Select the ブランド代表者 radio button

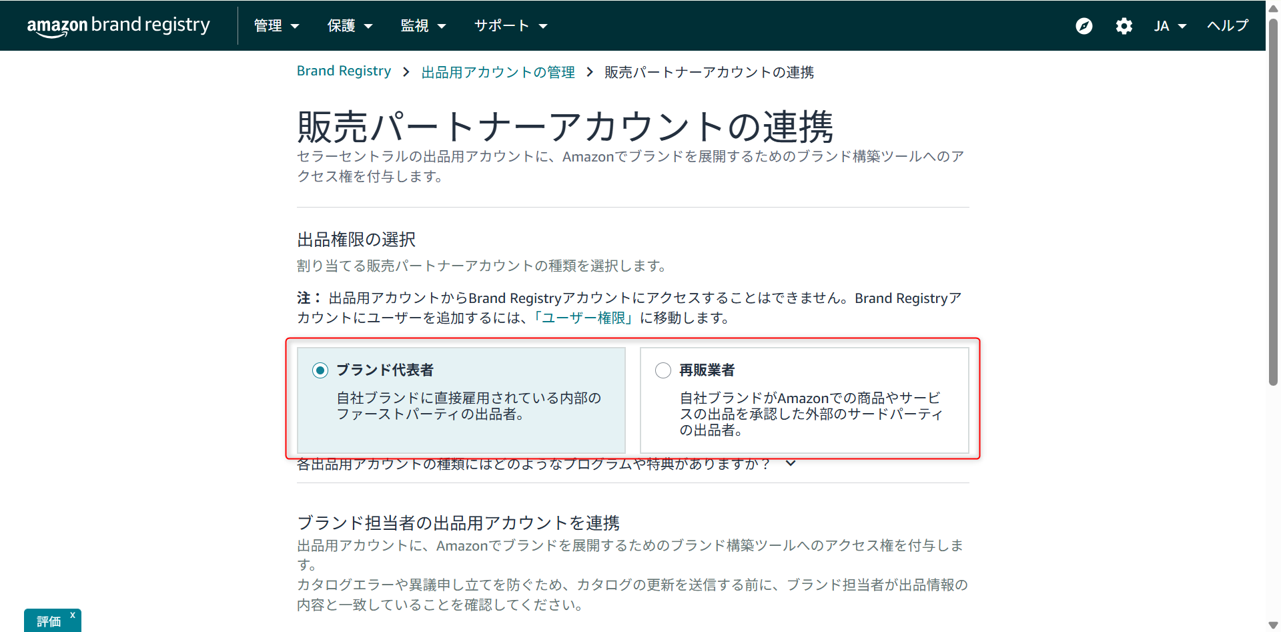(x=320, y=370)
